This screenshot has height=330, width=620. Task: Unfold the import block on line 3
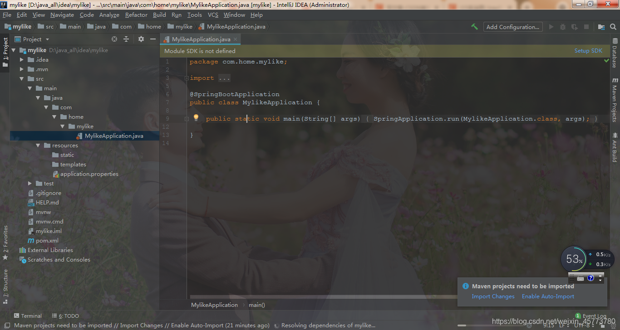click(x=187, y=78)
